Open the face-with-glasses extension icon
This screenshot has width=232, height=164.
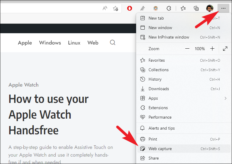[x=156, y=8]
